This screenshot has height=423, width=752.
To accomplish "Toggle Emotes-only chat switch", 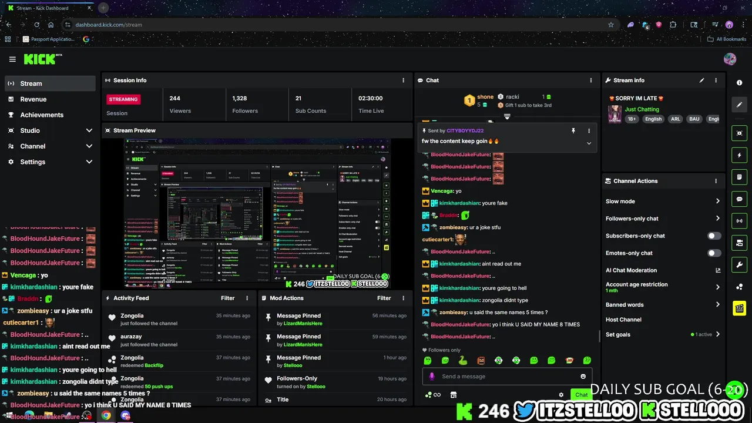I will click(714, 253).
